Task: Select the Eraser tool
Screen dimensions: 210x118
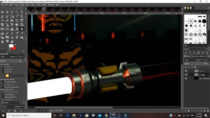Action: [17, 33]
